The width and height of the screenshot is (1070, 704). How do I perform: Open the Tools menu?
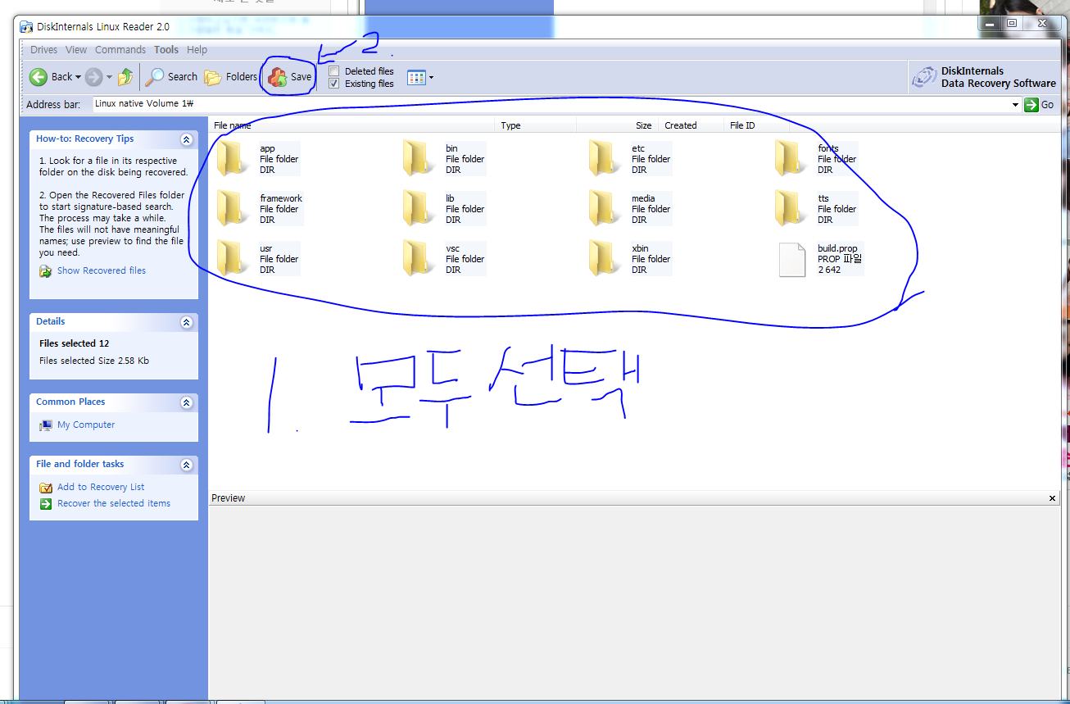tap(165, 50)
